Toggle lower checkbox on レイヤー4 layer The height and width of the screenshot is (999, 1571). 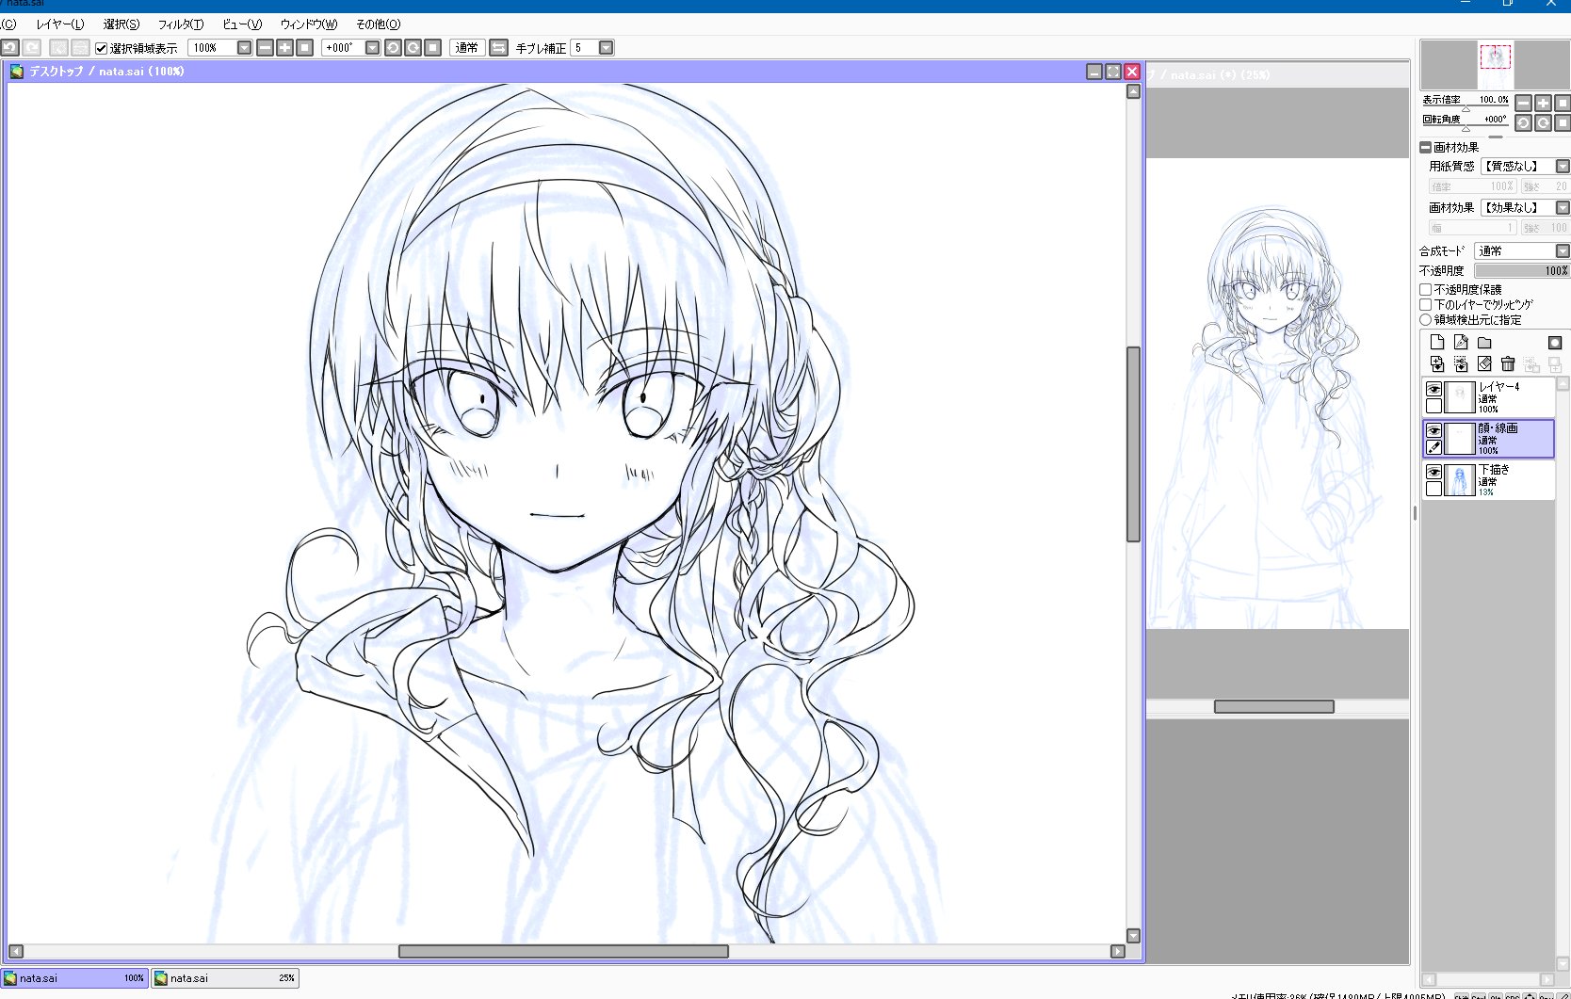point(1433,406)
